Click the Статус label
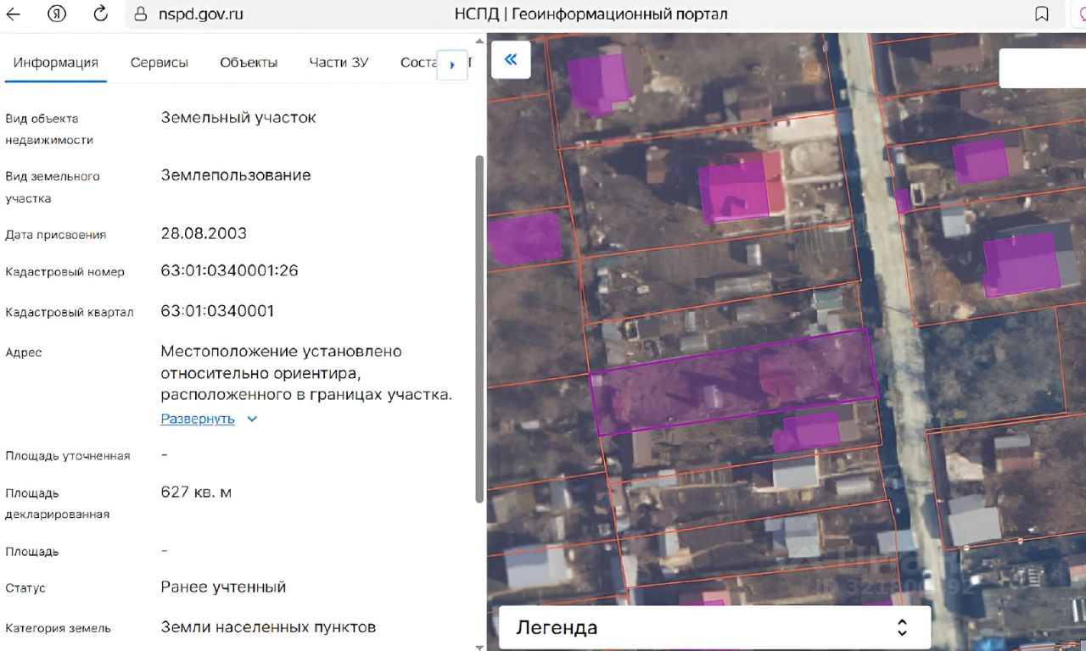This screenshot has height=651, width=1086. pyautogui.click(x=25, y=588)
